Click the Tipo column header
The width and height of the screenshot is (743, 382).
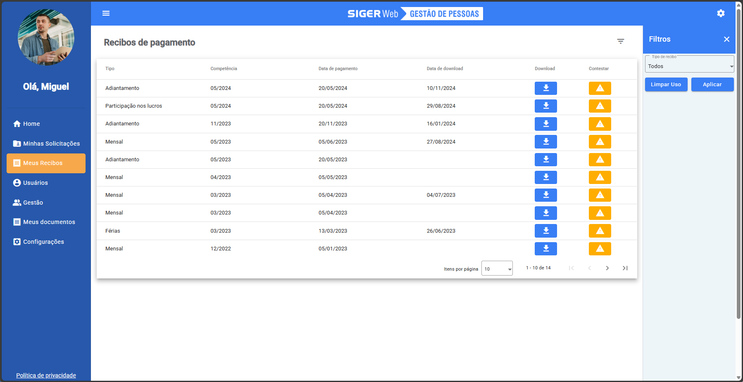110,69
